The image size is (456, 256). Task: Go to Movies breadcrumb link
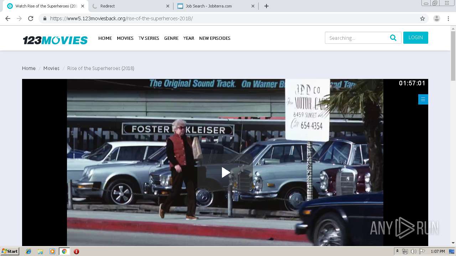click(x=51, y=68)
